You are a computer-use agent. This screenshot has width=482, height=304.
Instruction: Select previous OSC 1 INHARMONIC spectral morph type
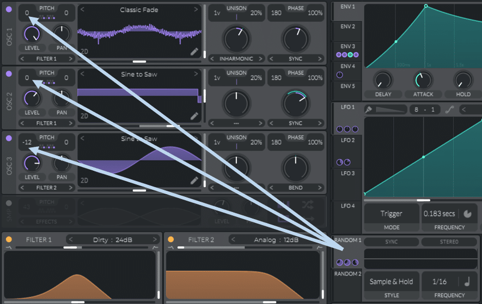point(212,59)
